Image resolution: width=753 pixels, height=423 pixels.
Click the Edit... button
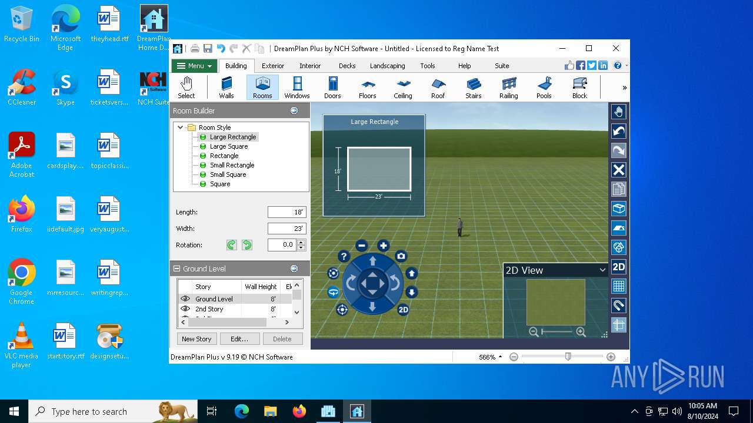tap(239, 339)
